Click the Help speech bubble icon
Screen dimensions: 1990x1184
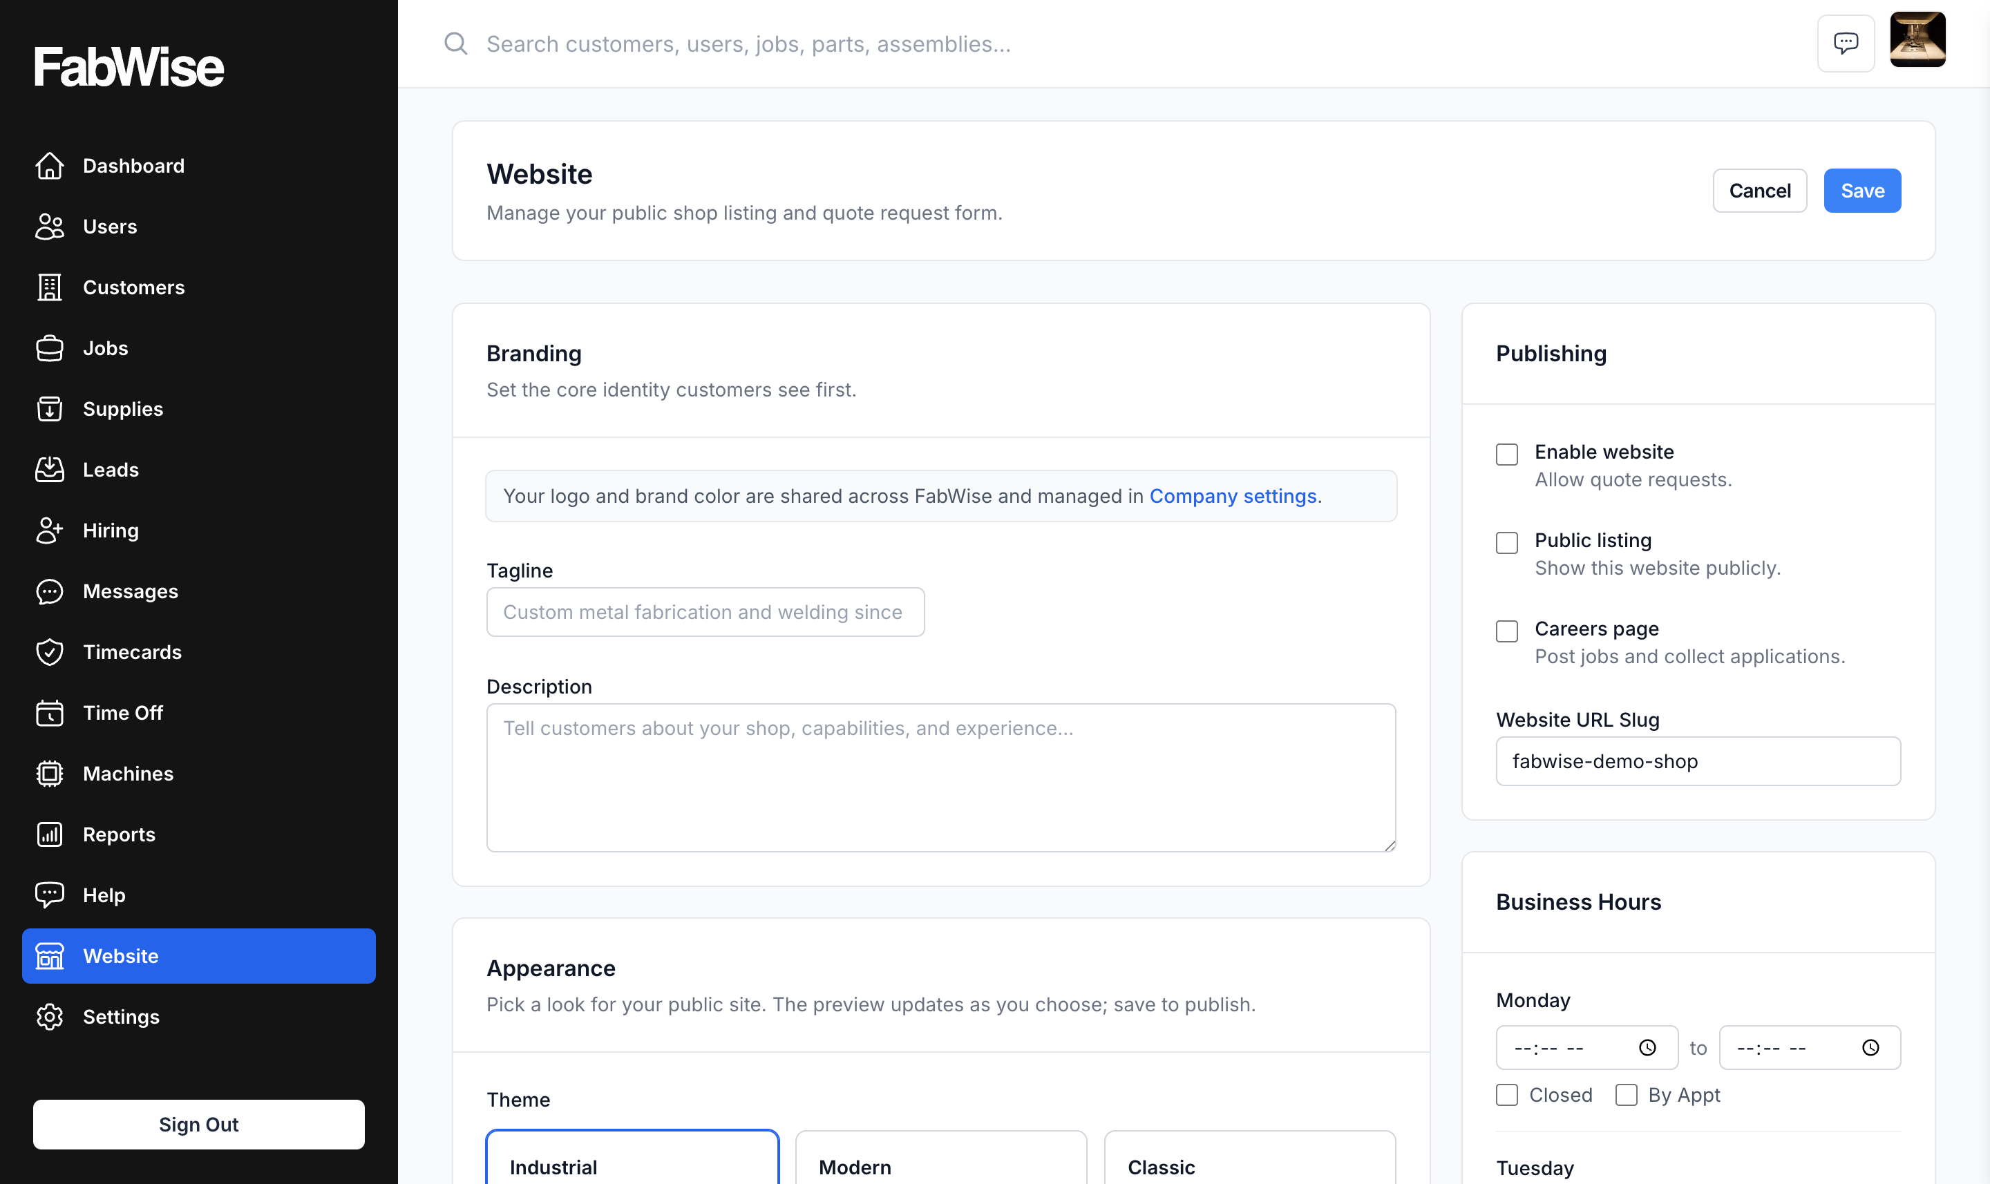pos(50,895)
